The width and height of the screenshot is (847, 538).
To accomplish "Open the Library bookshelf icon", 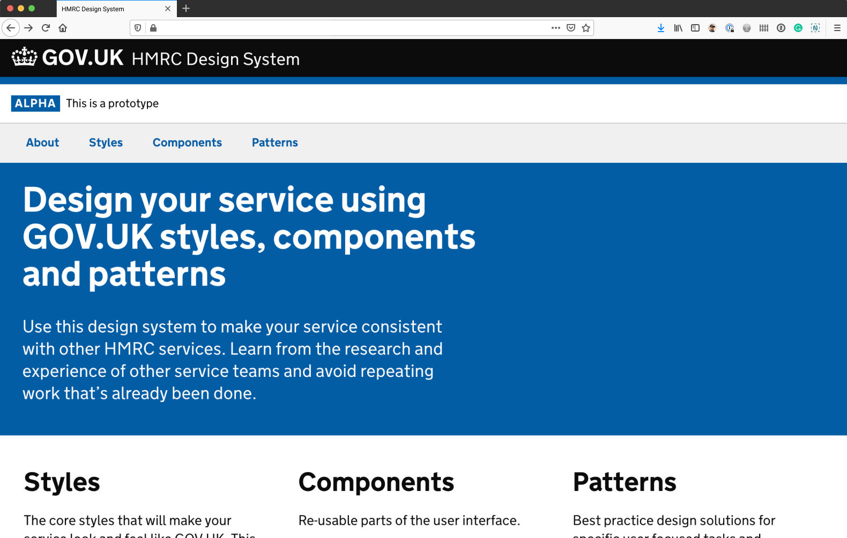I will click(x=678, y=28).
